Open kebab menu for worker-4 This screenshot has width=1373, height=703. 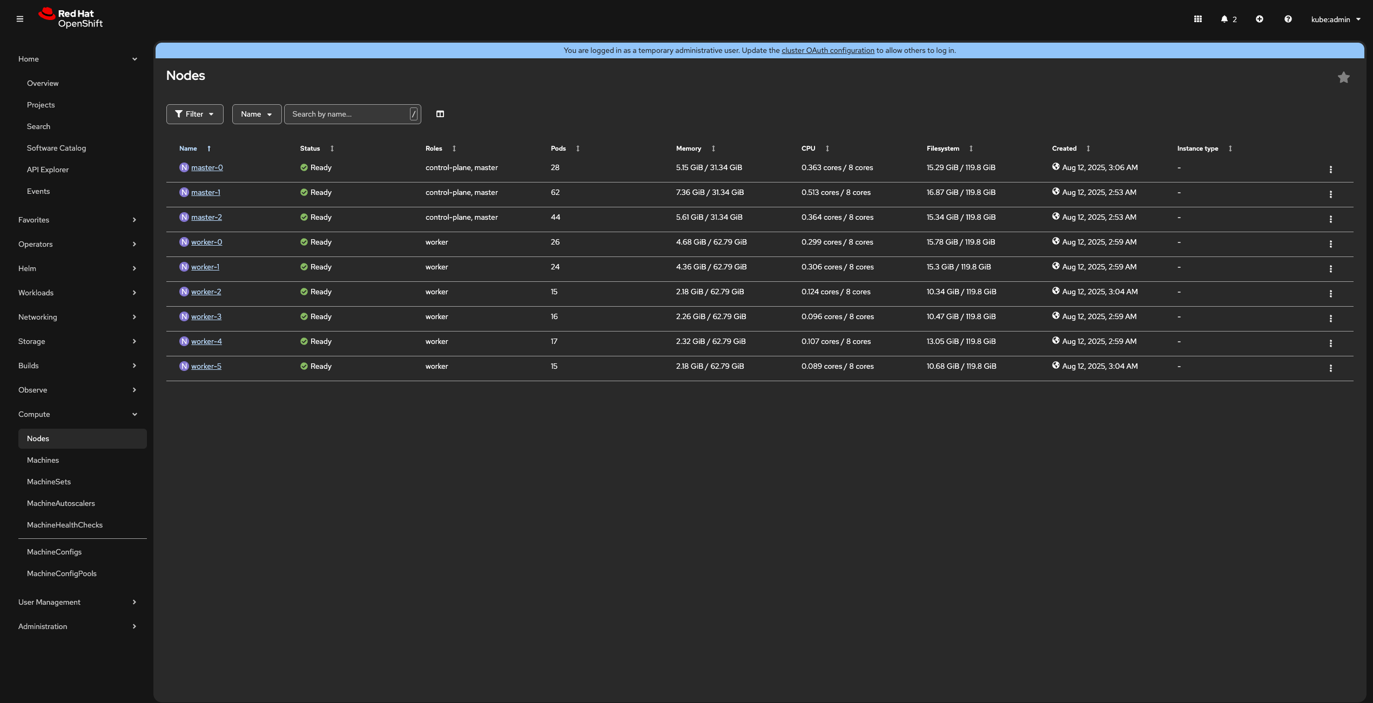tap(1330, 343)
